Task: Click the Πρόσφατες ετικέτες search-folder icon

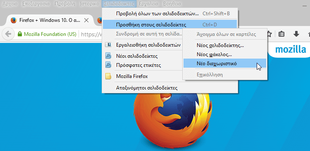Action: (108, 65)
